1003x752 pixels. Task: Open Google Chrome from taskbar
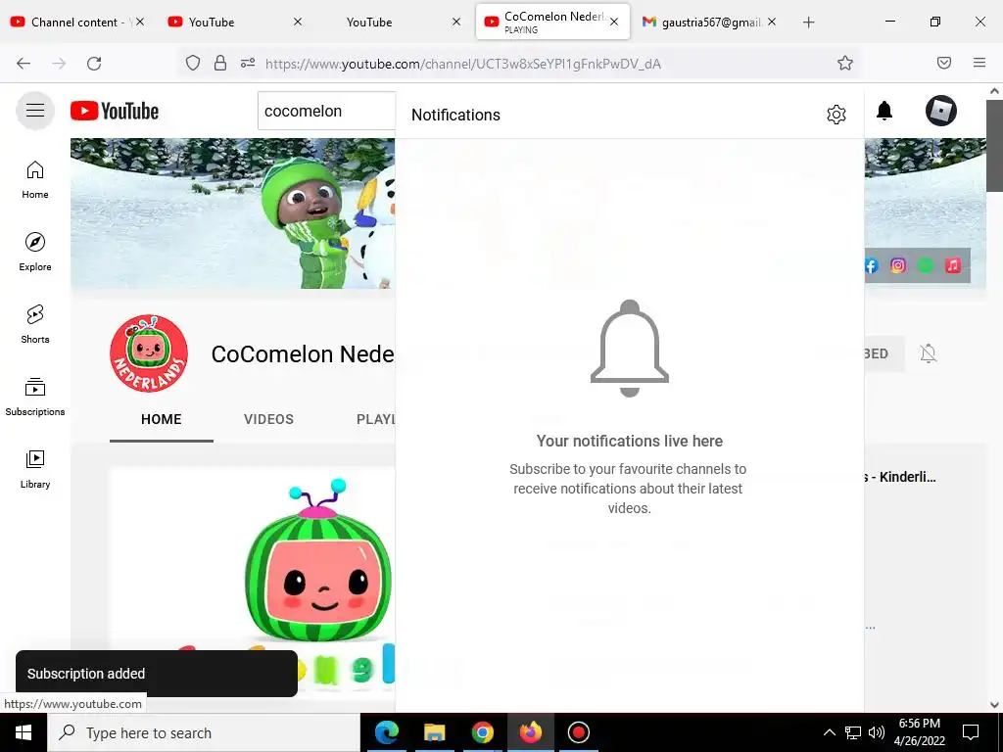coord(483,732)
